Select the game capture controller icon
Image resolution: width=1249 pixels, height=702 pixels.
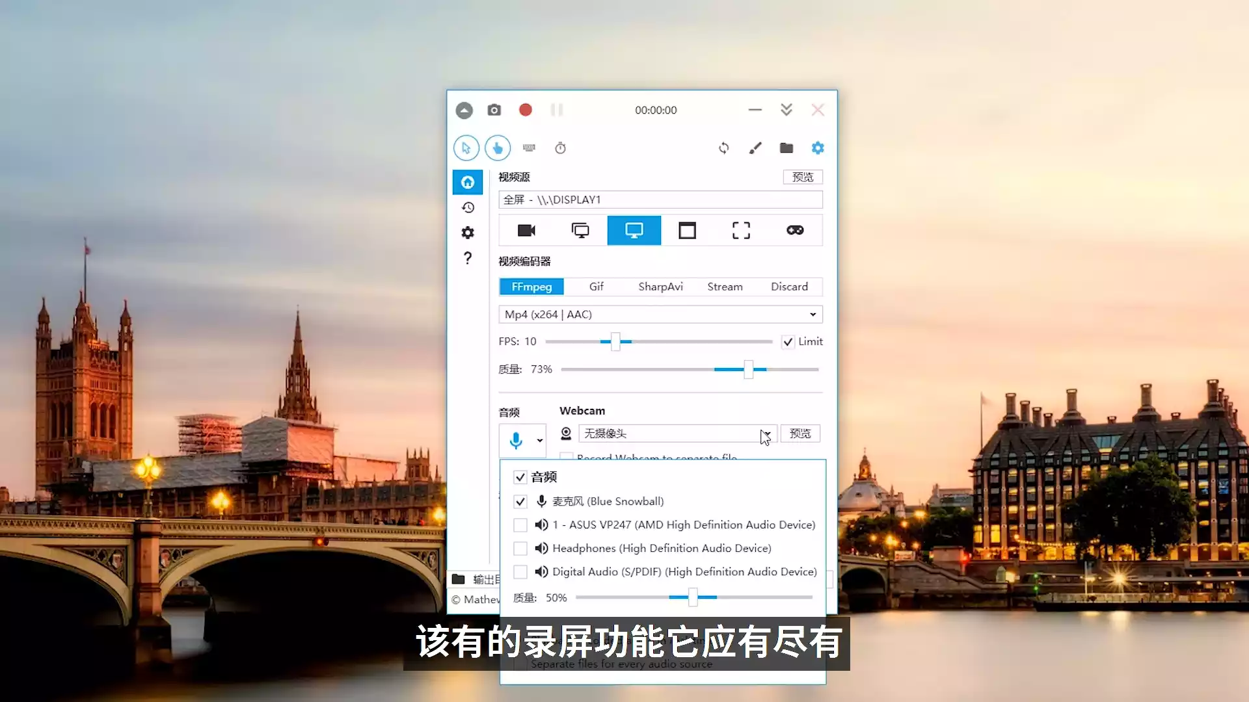tap(795, 230)
